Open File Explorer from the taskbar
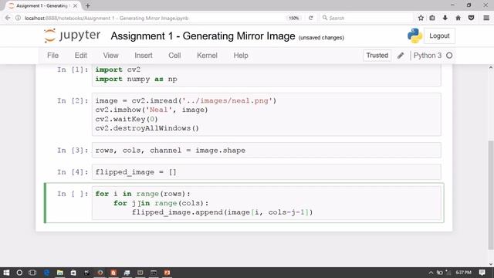The height and width of the screenshot is (278, 494). pos(60,273)
